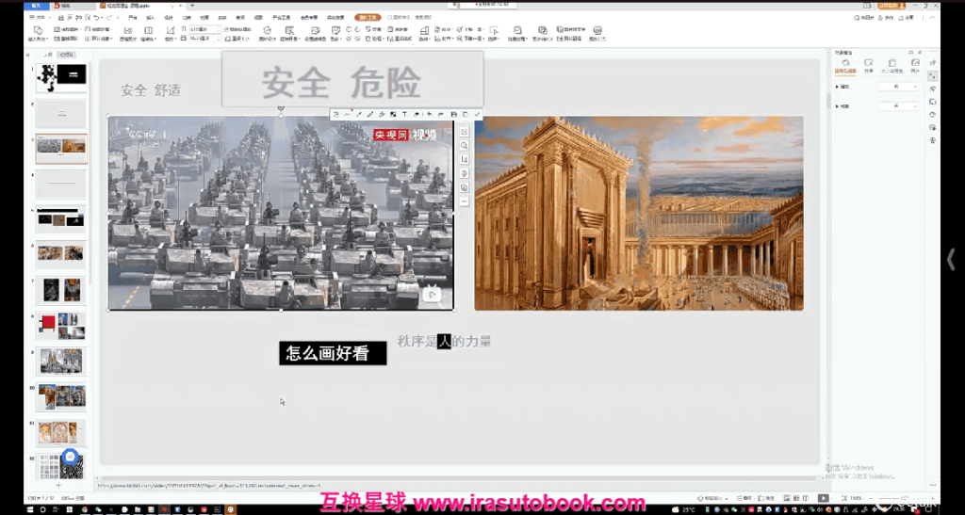Open the 开始 ribbon tab
965x515 pixels.
click(x=133, y=18)
